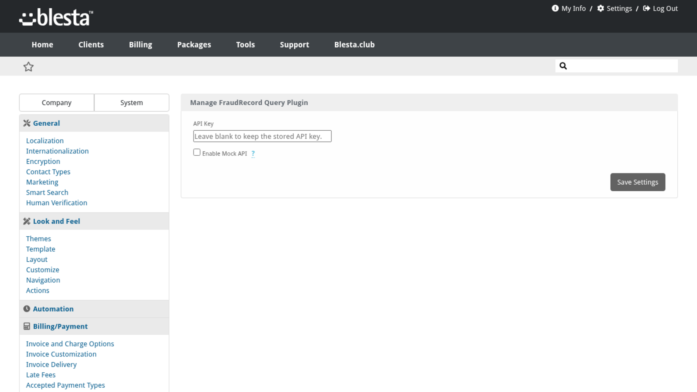697x392 pixels.
Task: Expand the Billing/Payment section
Action: coord(94,326)
